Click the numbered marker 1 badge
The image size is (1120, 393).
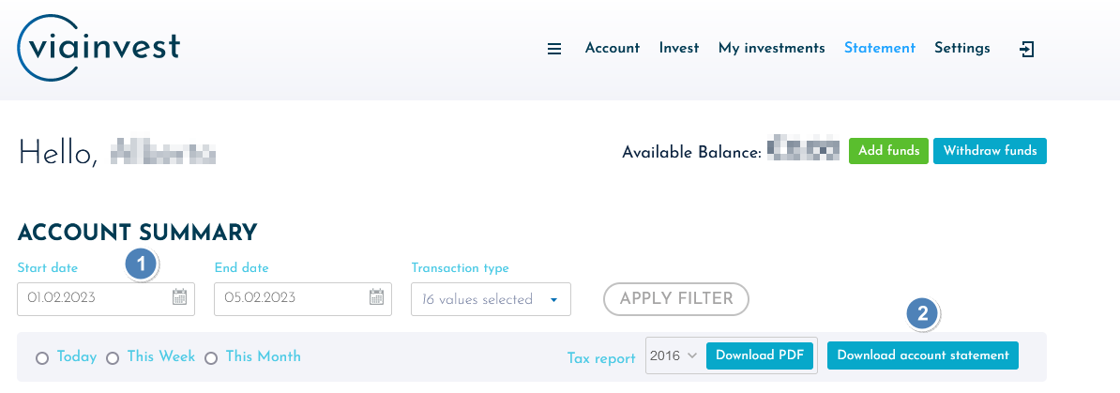(x=142, y=265)
